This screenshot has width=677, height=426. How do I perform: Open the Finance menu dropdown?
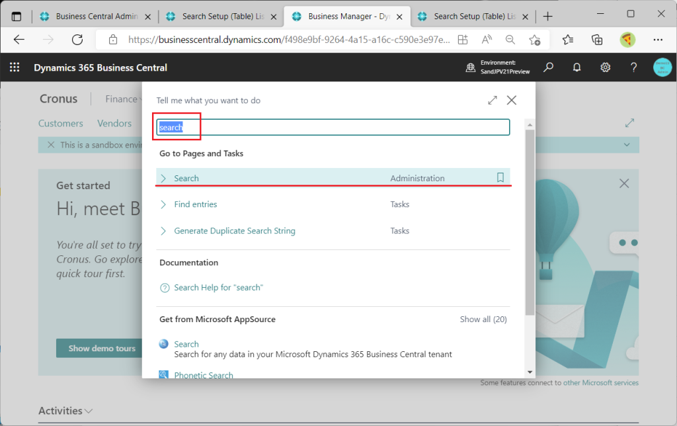click(x=122, y=99)
